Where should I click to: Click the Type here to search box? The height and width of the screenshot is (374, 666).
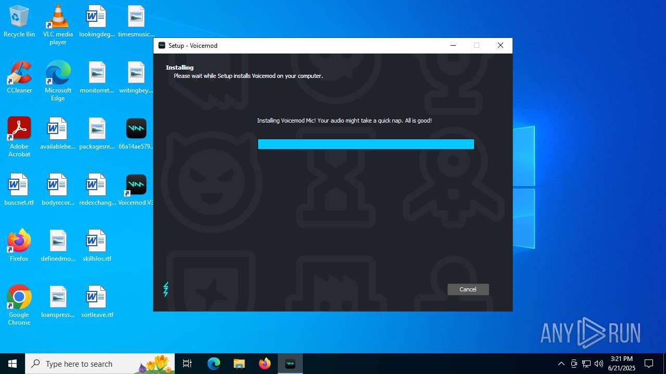100,364
